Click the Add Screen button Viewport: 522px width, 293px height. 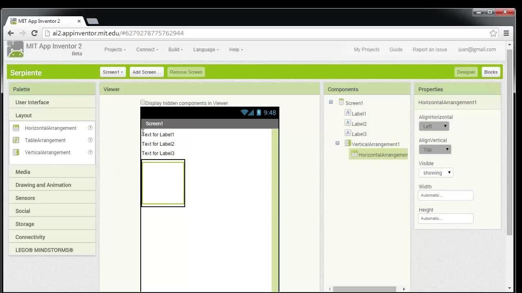coord(146,72)
